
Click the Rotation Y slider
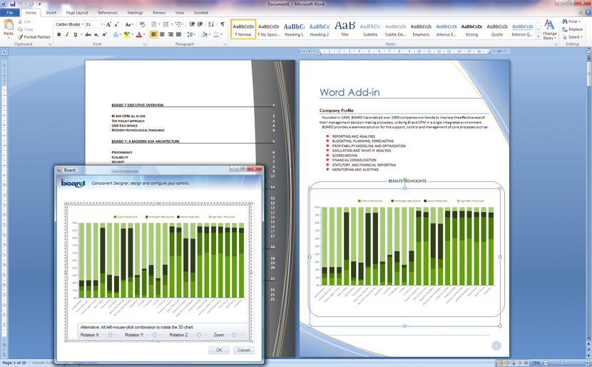pyautogui.click(x=154, y=335)
